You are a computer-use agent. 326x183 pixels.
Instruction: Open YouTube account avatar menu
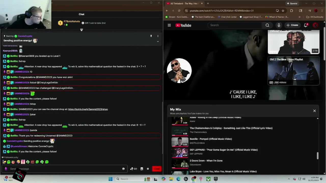point(315,25)
